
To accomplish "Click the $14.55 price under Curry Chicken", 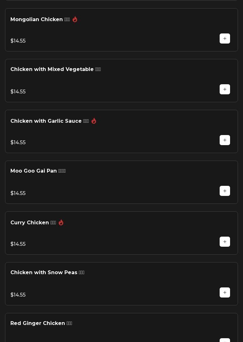I will [x=18, y=244].
